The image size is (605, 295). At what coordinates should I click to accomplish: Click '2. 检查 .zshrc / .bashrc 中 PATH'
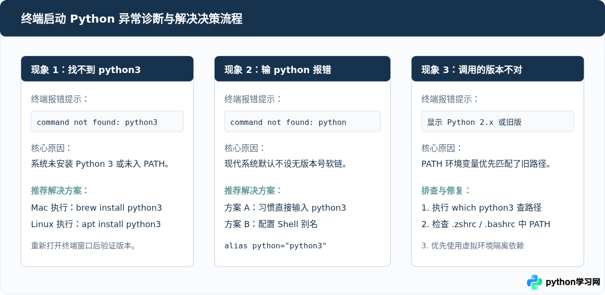pos(486,224)
